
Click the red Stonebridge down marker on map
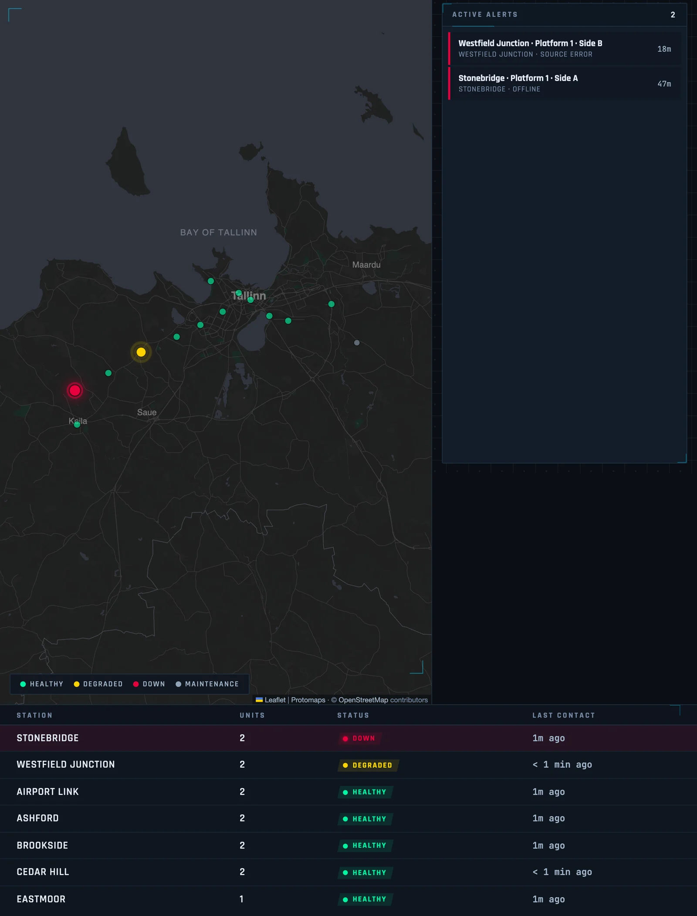point(75,390)
